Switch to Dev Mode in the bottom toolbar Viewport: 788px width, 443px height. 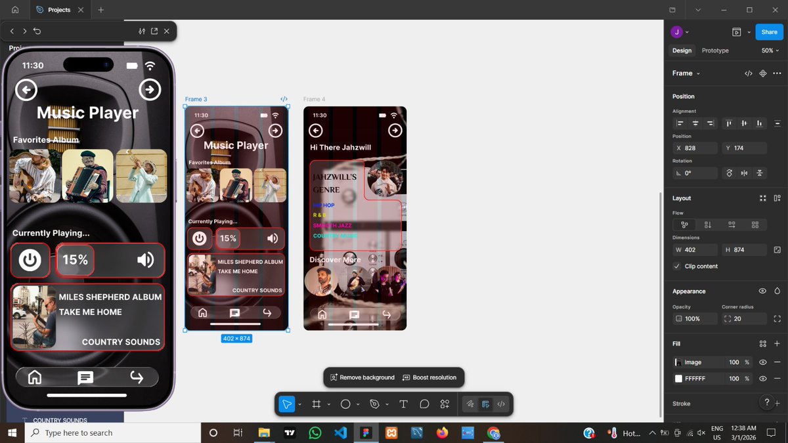click(x=501, y=404)
